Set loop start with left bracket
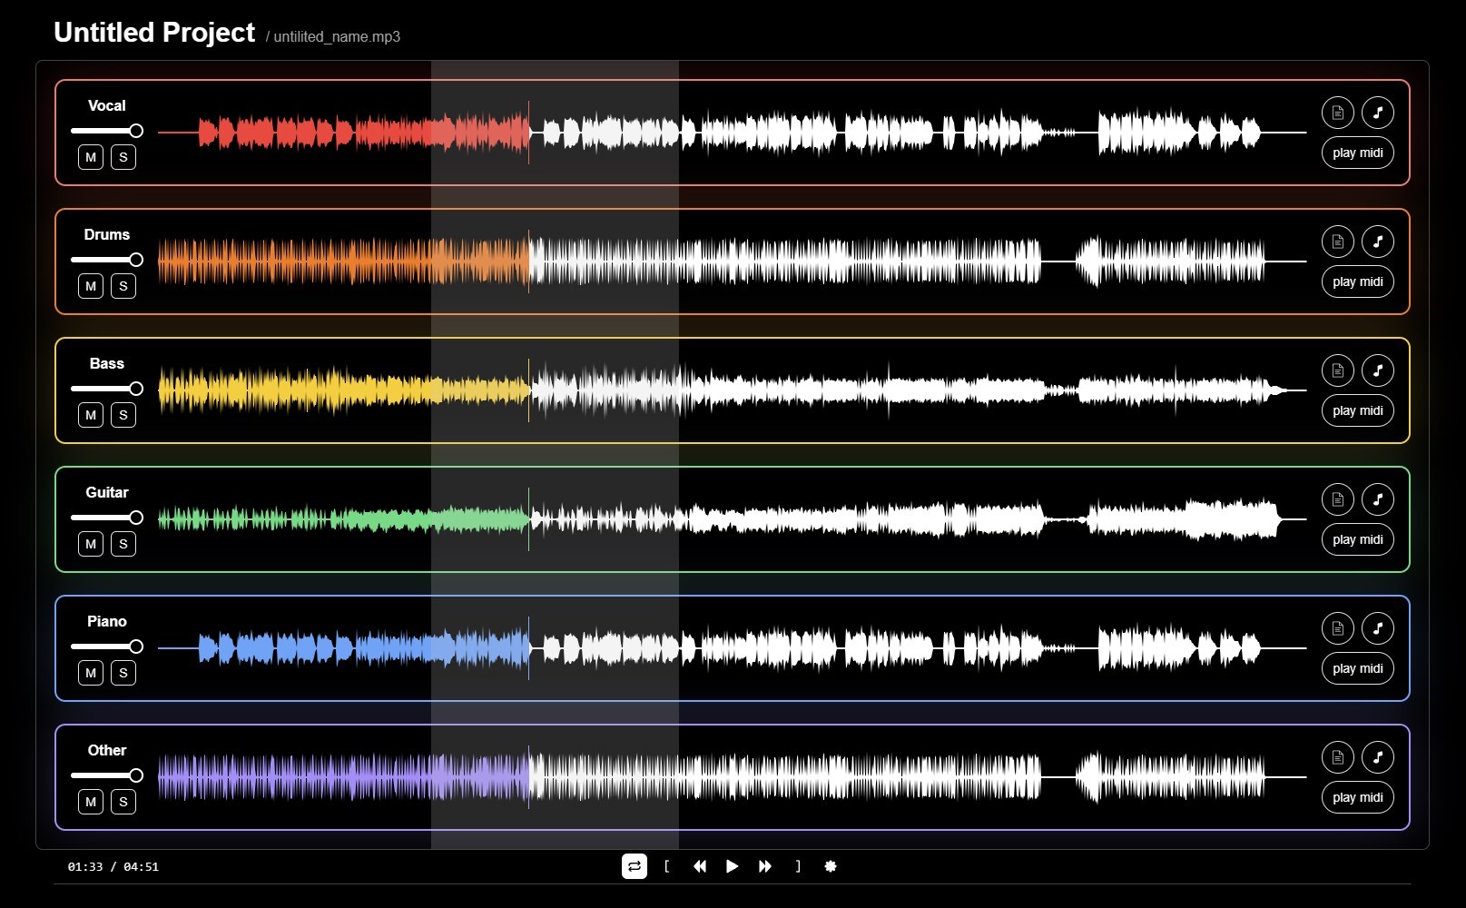 click(x=667, y=866)
